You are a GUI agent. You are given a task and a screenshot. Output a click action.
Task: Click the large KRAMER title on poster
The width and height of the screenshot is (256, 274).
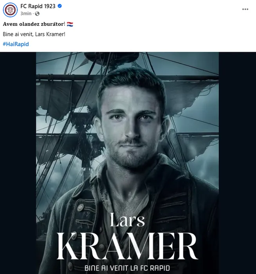point(127,246)
